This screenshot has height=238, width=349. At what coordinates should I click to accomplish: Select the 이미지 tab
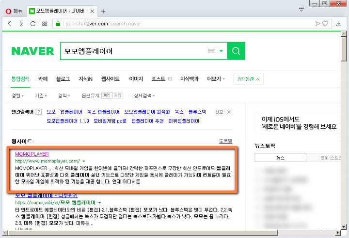[136, 79]
